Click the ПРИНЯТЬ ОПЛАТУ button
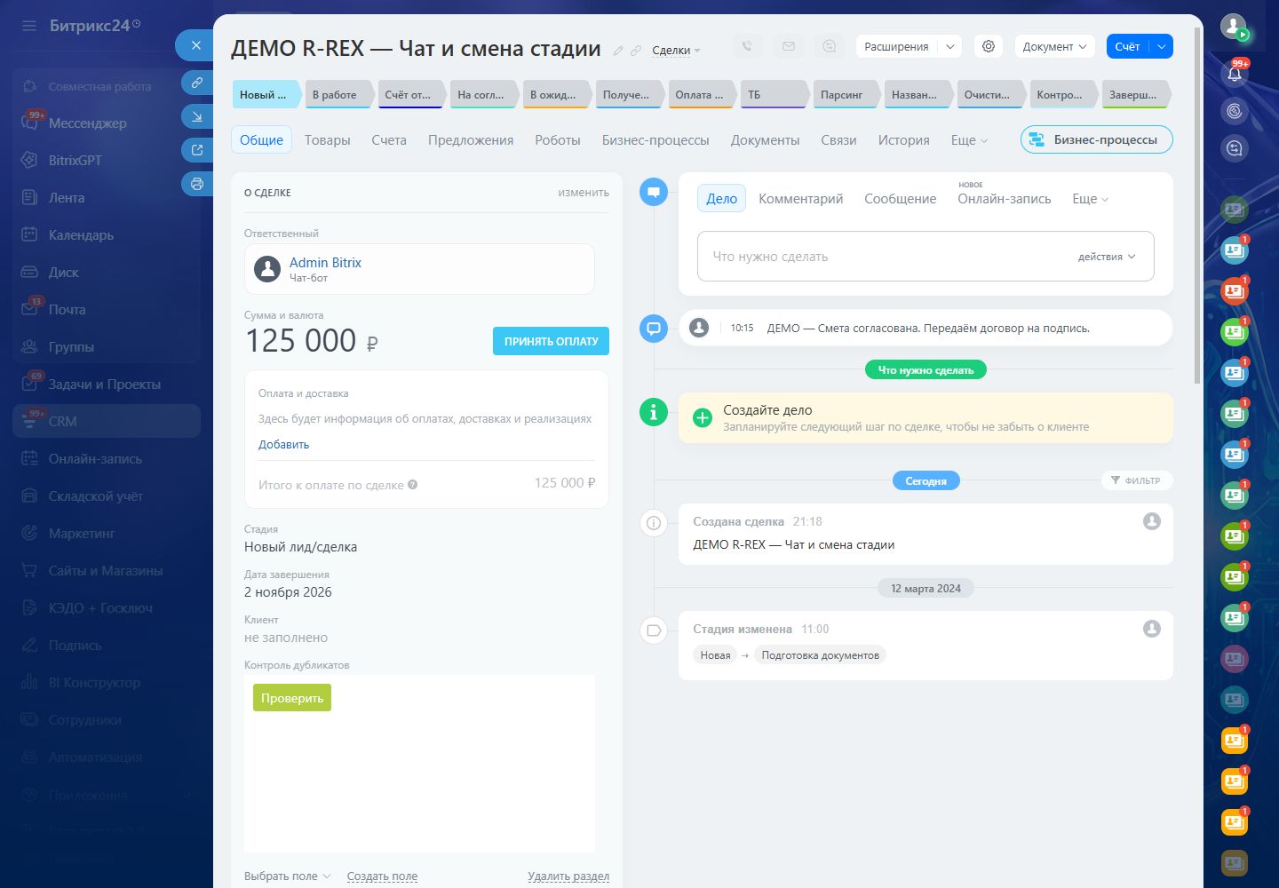The width and height of the screenshot is (1279, 888). point(551,341)
